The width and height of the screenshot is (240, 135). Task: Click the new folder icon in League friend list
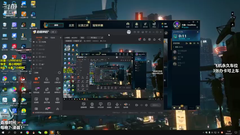pos(190,43)
